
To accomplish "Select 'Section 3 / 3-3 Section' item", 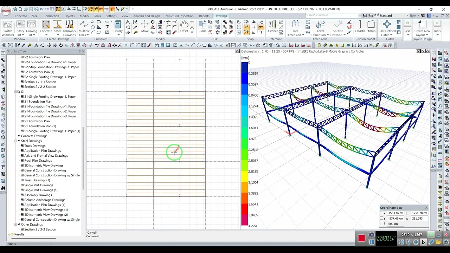I will [40, 229].
